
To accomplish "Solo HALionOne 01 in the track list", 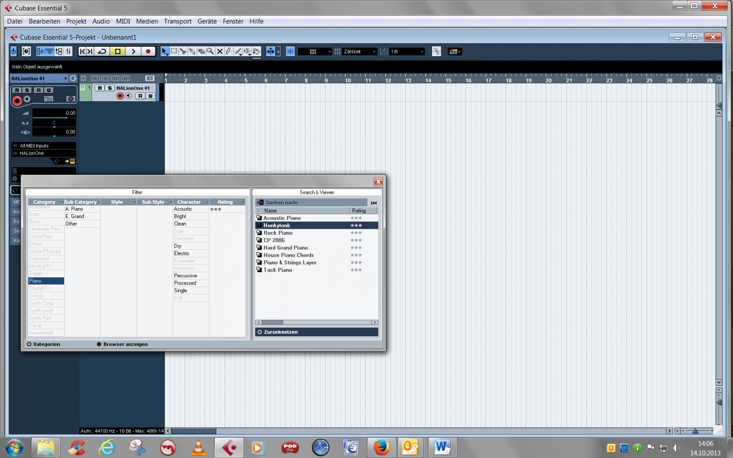I will coord(109,88).
